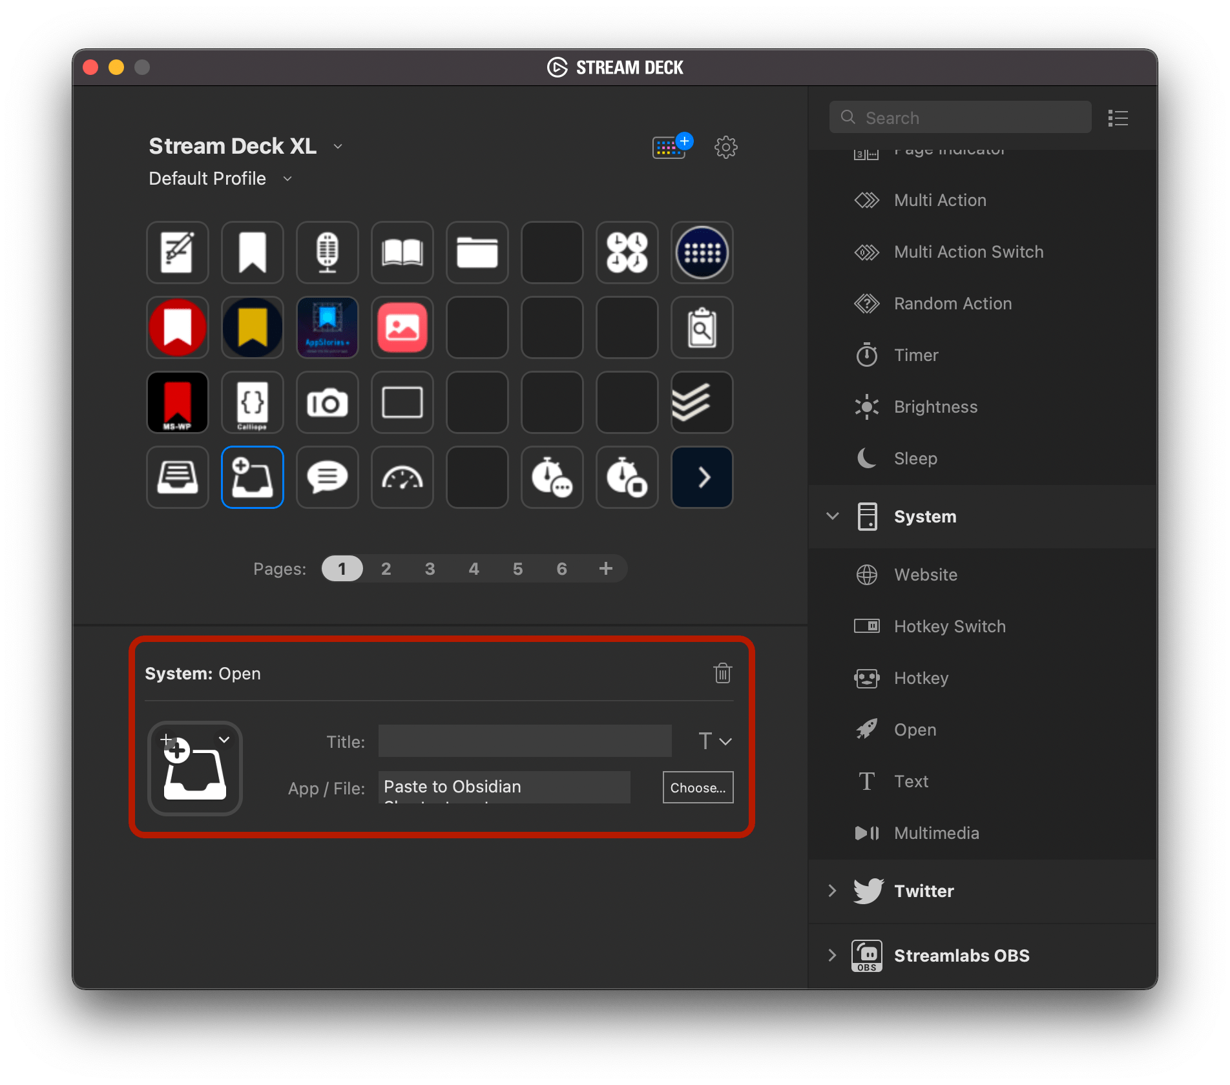Select the empty rectangle window key
The height and width of the screenshot is (1085, 1230).
[x=402, y=402]
